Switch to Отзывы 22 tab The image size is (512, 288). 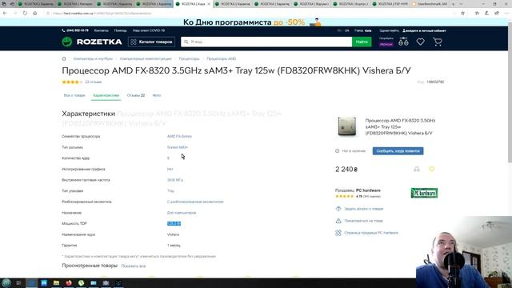tap(135, 95)
